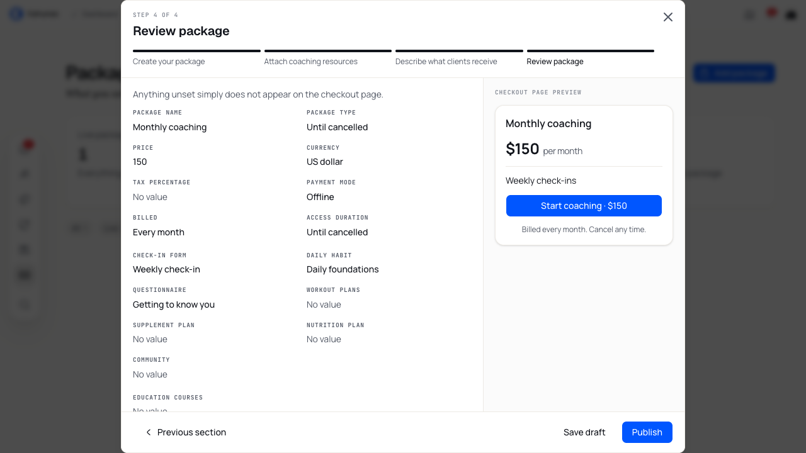This screenshot has width=806, height=453.
Task: Click the Offline payment mode value
Action: (320, 197)
